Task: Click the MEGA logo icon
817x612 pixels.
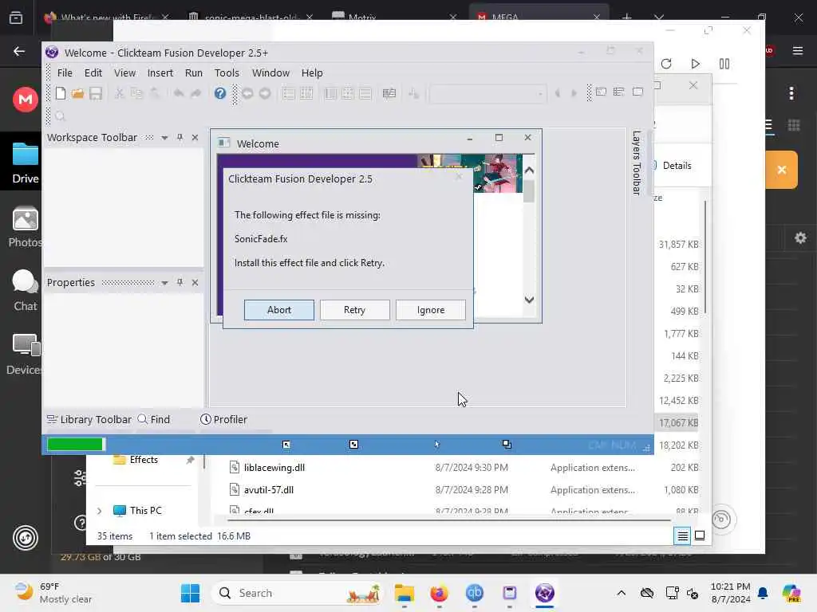Action: pos(25,100)
